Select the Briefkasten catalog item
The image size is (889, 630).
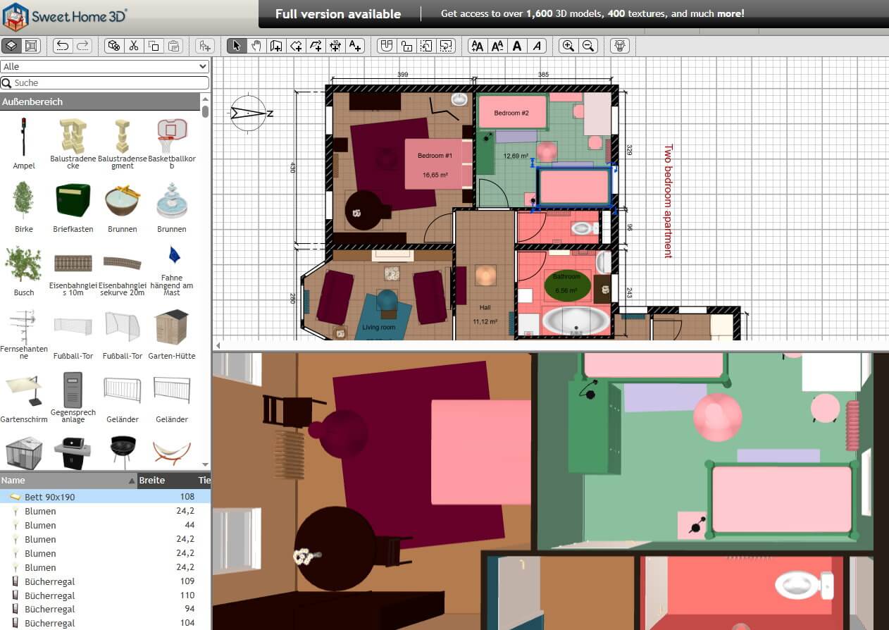73,208
